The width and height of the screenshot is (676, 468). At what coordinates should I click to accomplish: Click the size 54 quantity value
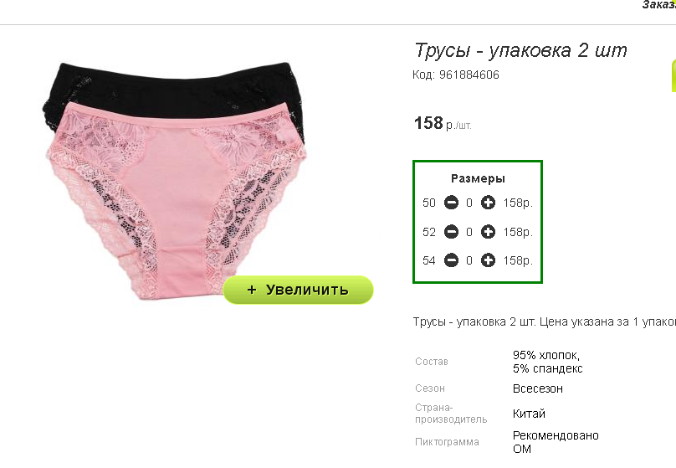point(469,260)
